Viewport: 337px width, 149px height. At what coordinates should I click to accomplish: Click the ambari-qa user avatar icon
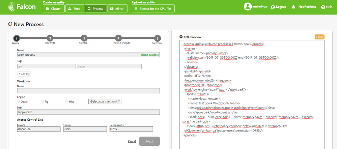tap(248, 7)
